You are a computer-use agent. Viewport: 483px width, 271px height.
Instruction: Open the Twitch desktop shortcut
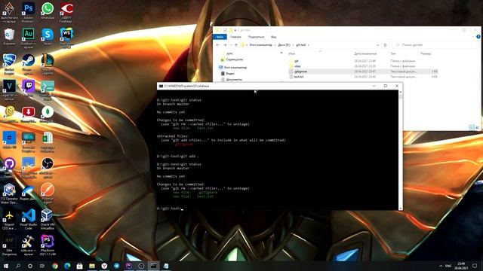(29, 88)
